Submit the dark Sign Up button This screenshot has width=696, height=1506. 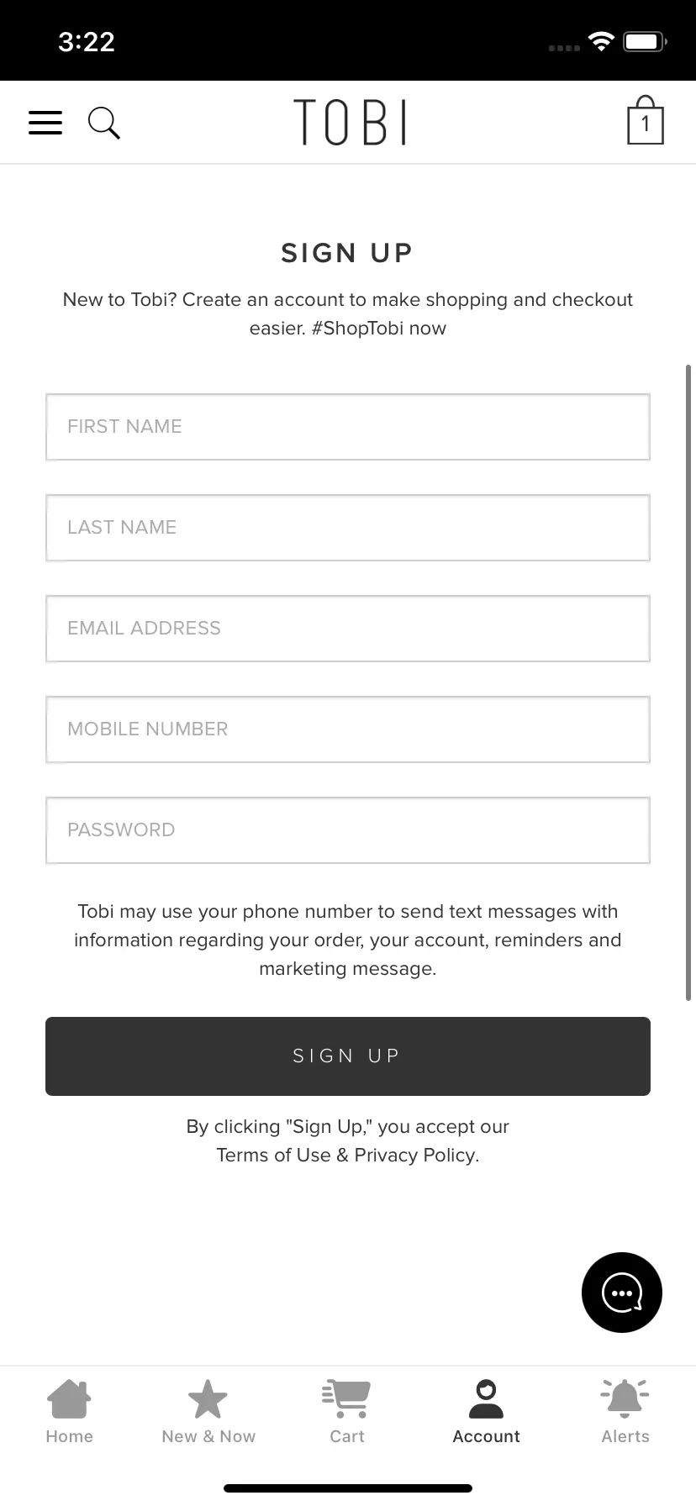tap(348, 1056)
